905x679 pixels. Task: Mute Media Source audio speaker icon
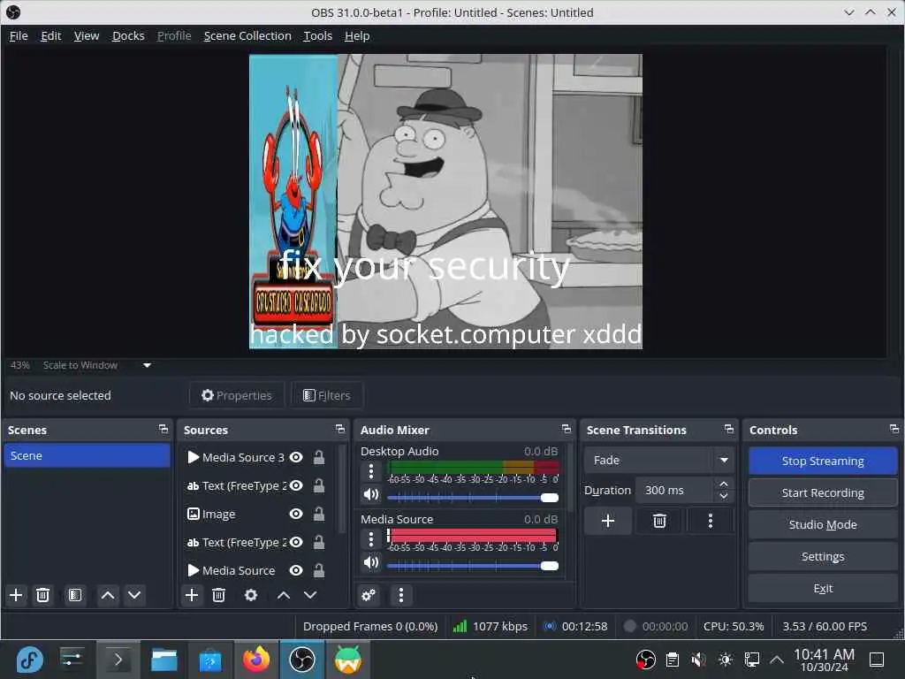click(371, 562)
